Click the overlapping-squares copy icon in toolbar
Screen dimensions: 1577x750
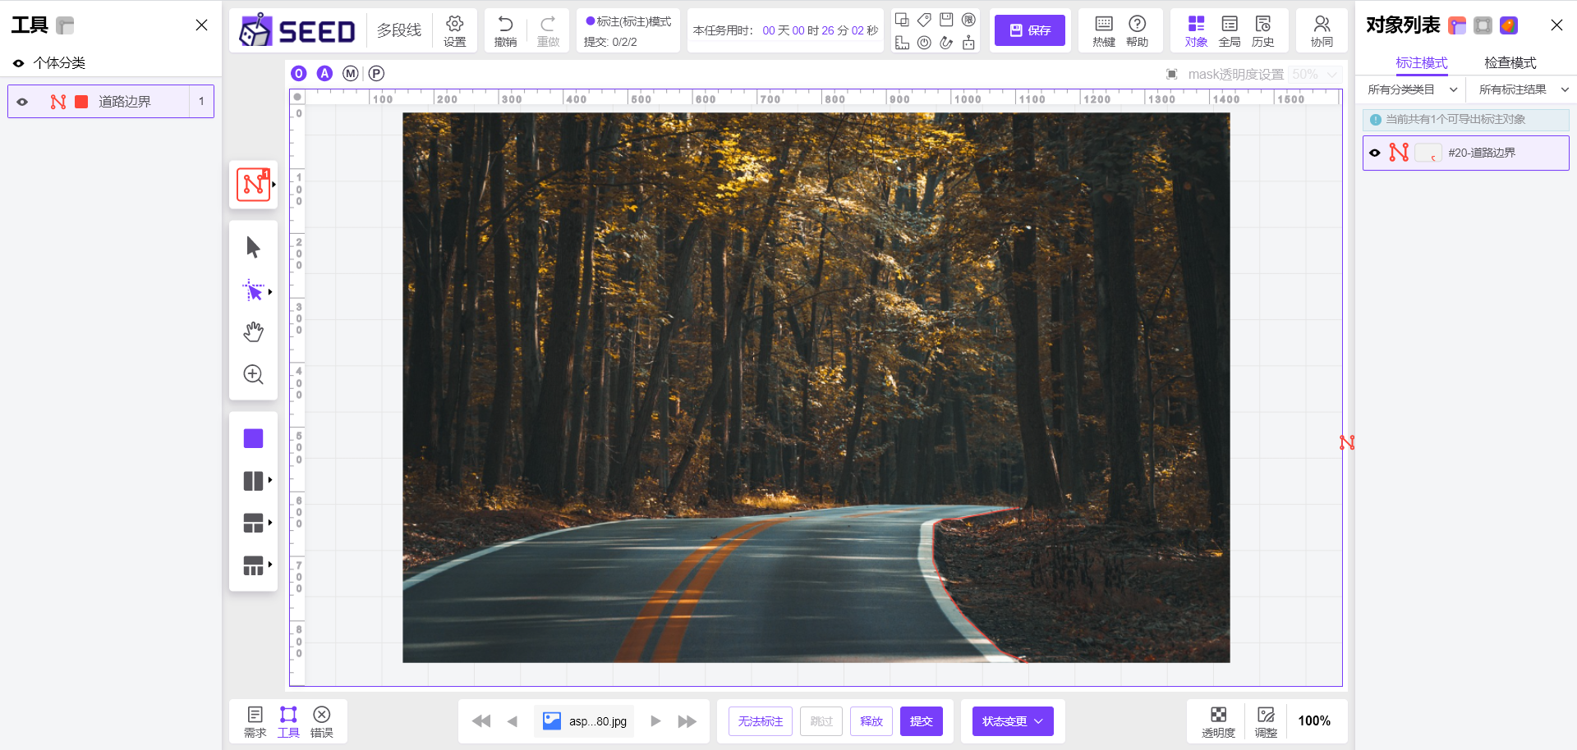(902, 20)
